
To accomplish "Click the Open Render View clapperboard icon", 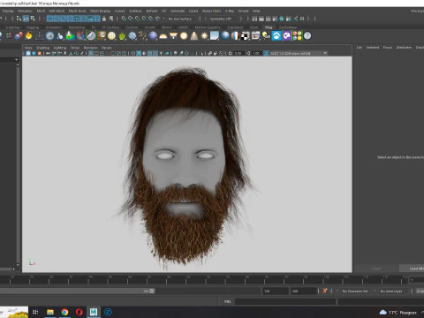I will pos(254,19).
